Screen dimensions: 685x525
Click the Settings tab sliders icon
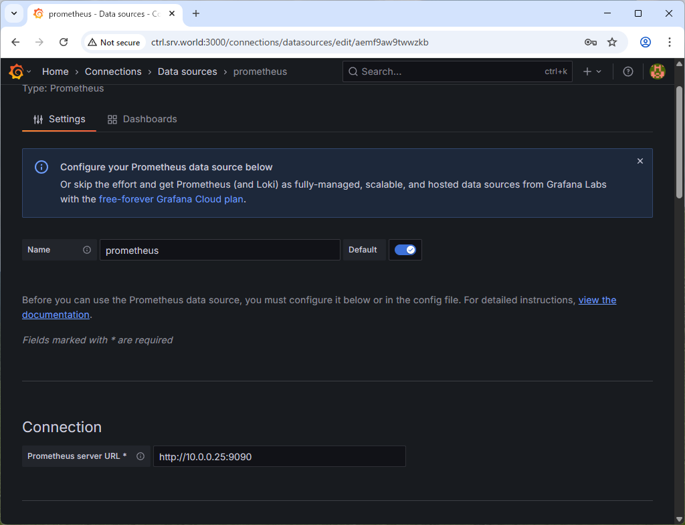(38, 120)
